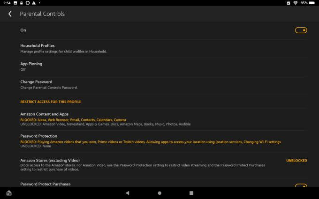Toggle Password Protect Purchases switch
The width and height of the screenshot is (319, 199).
[301, 185]
